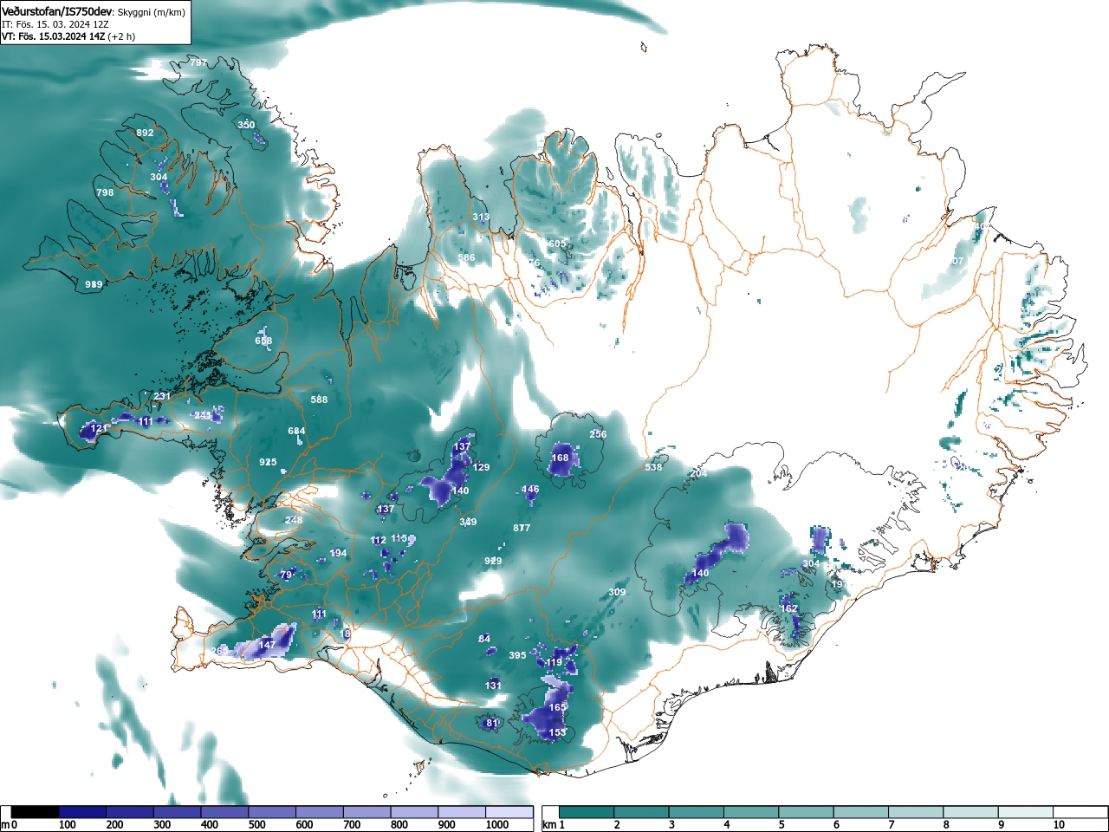Click visibility value 538 on the map

653,467
